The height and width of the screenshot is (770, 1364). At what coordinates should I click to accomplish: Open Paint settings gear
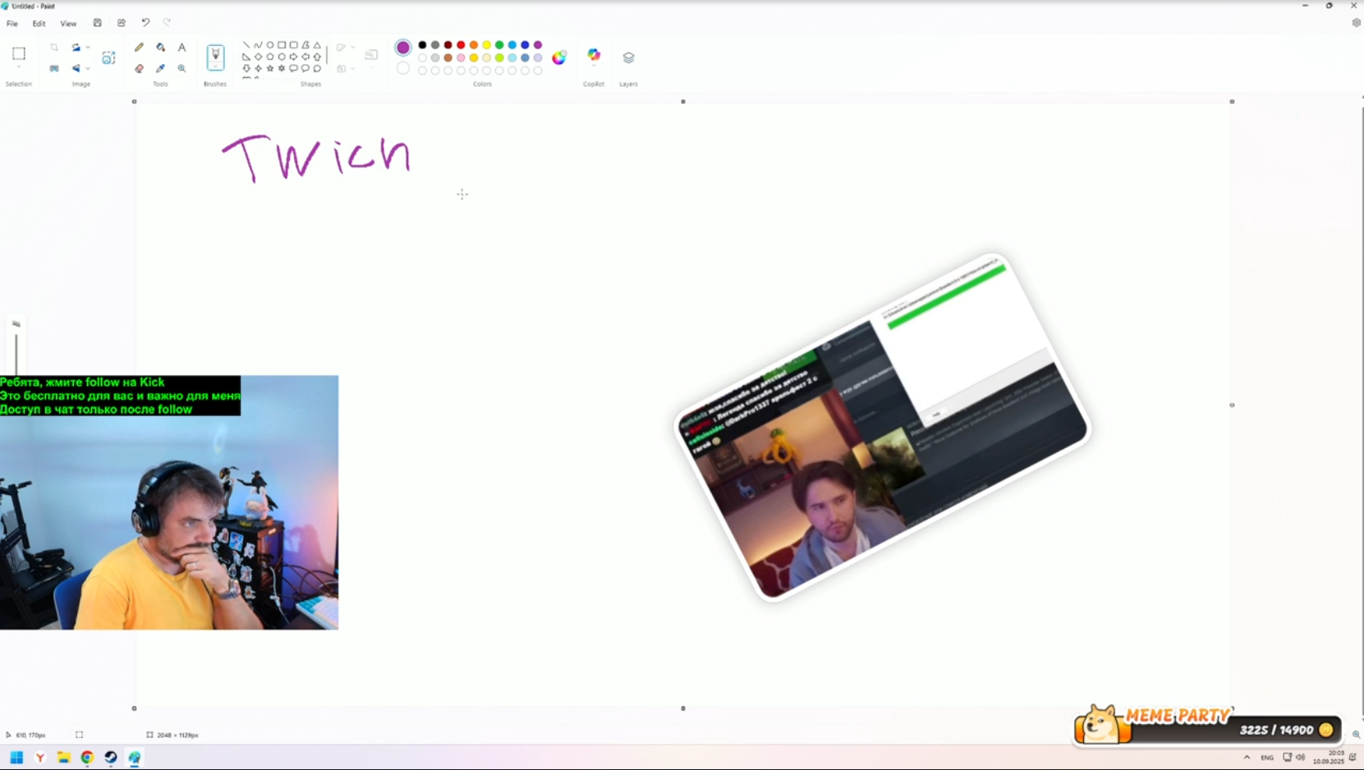click(x=1356, y=23)
